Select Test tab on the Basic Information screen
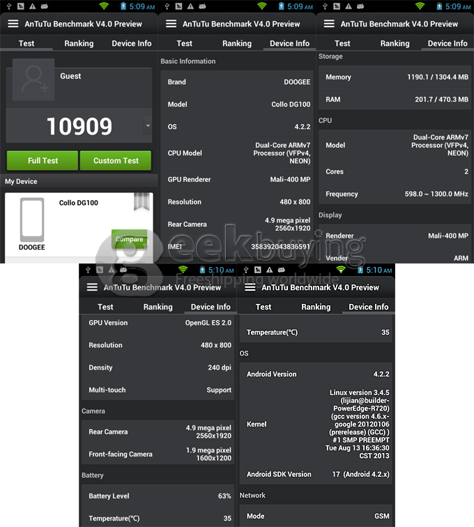The image size is (474, 527). (184, 43)
